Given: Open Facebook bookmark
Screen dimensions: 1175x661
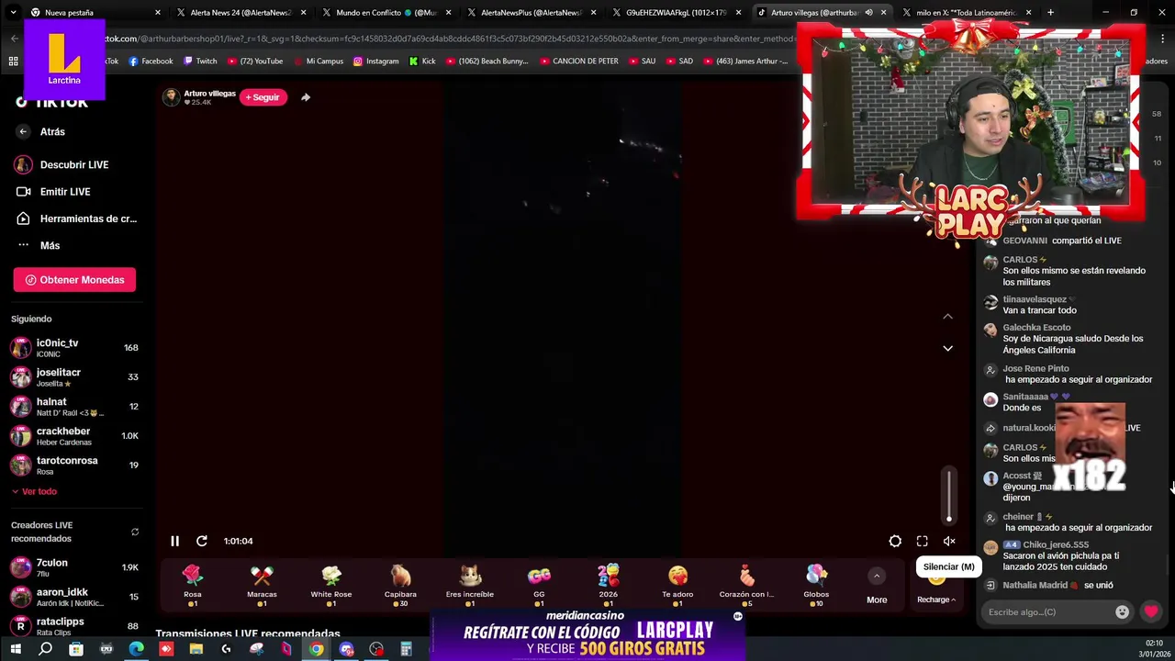Looking at the screenshot, I should [x=151, y=62].
